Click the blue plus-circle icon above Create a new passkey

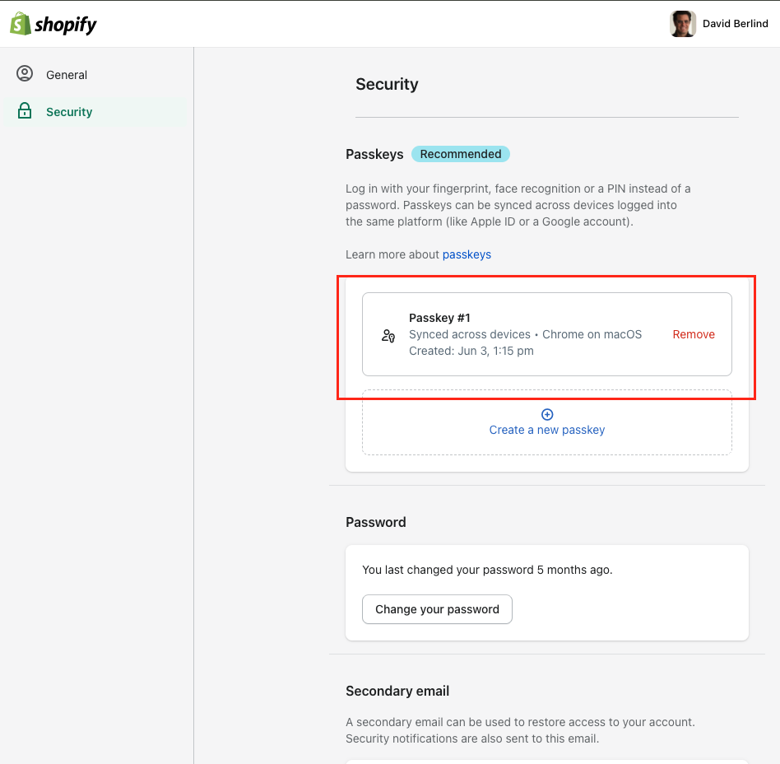click(546, 414)
